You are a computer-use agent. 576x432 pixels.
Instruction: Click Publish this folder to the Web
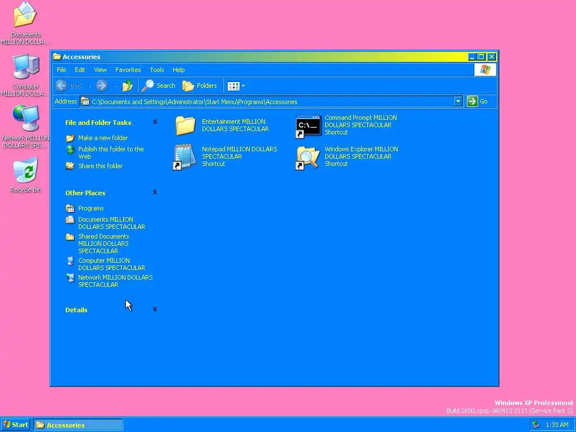tap(111, 153)
